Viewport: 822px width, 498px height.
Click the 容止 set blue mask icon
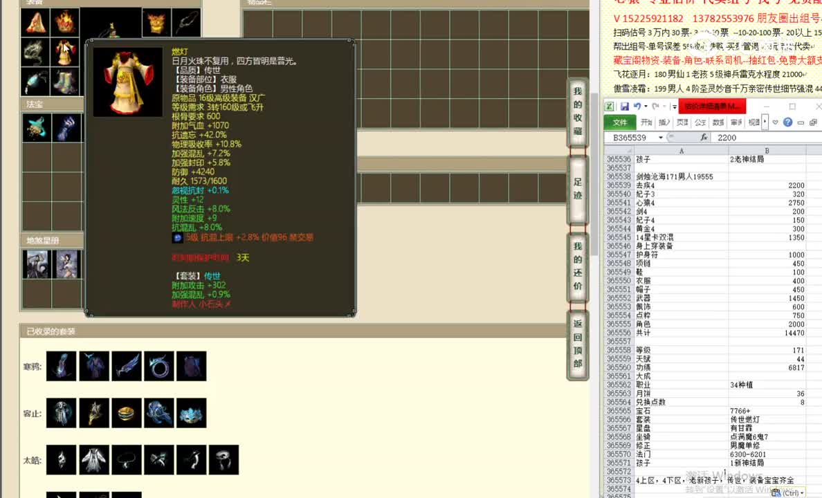(192, 413)
